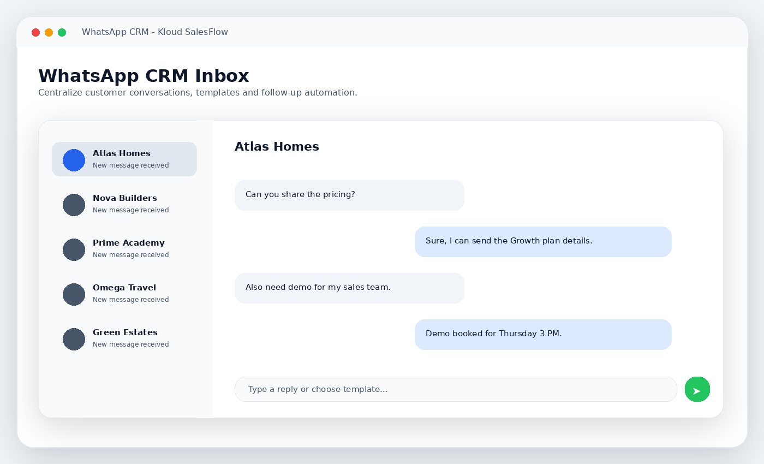The height and width of the screenshot is (464, 764).
Task: Click the 'Centralize customer conversations' subtitle
Action: (x=198, y=93)
